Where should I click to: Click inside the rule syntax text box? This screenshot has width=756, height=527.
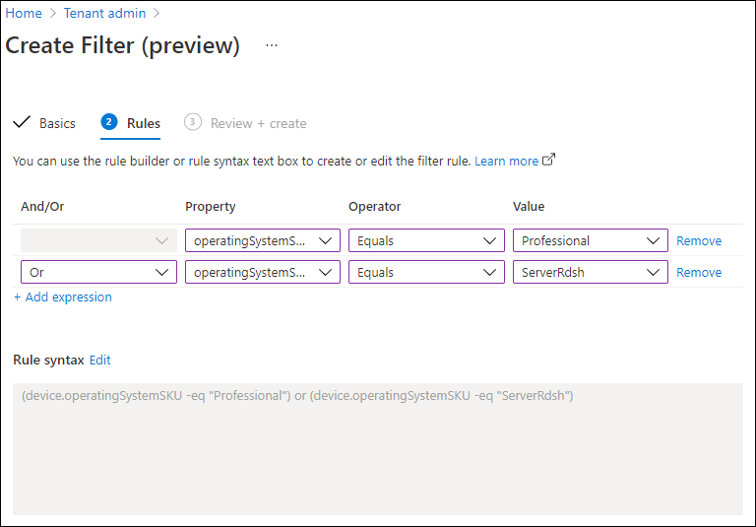click(378, 449)
